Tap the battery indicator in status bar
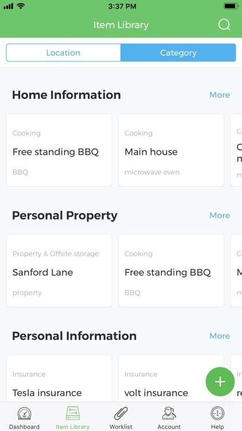242x431 pixels. click(x=231, y=6)
